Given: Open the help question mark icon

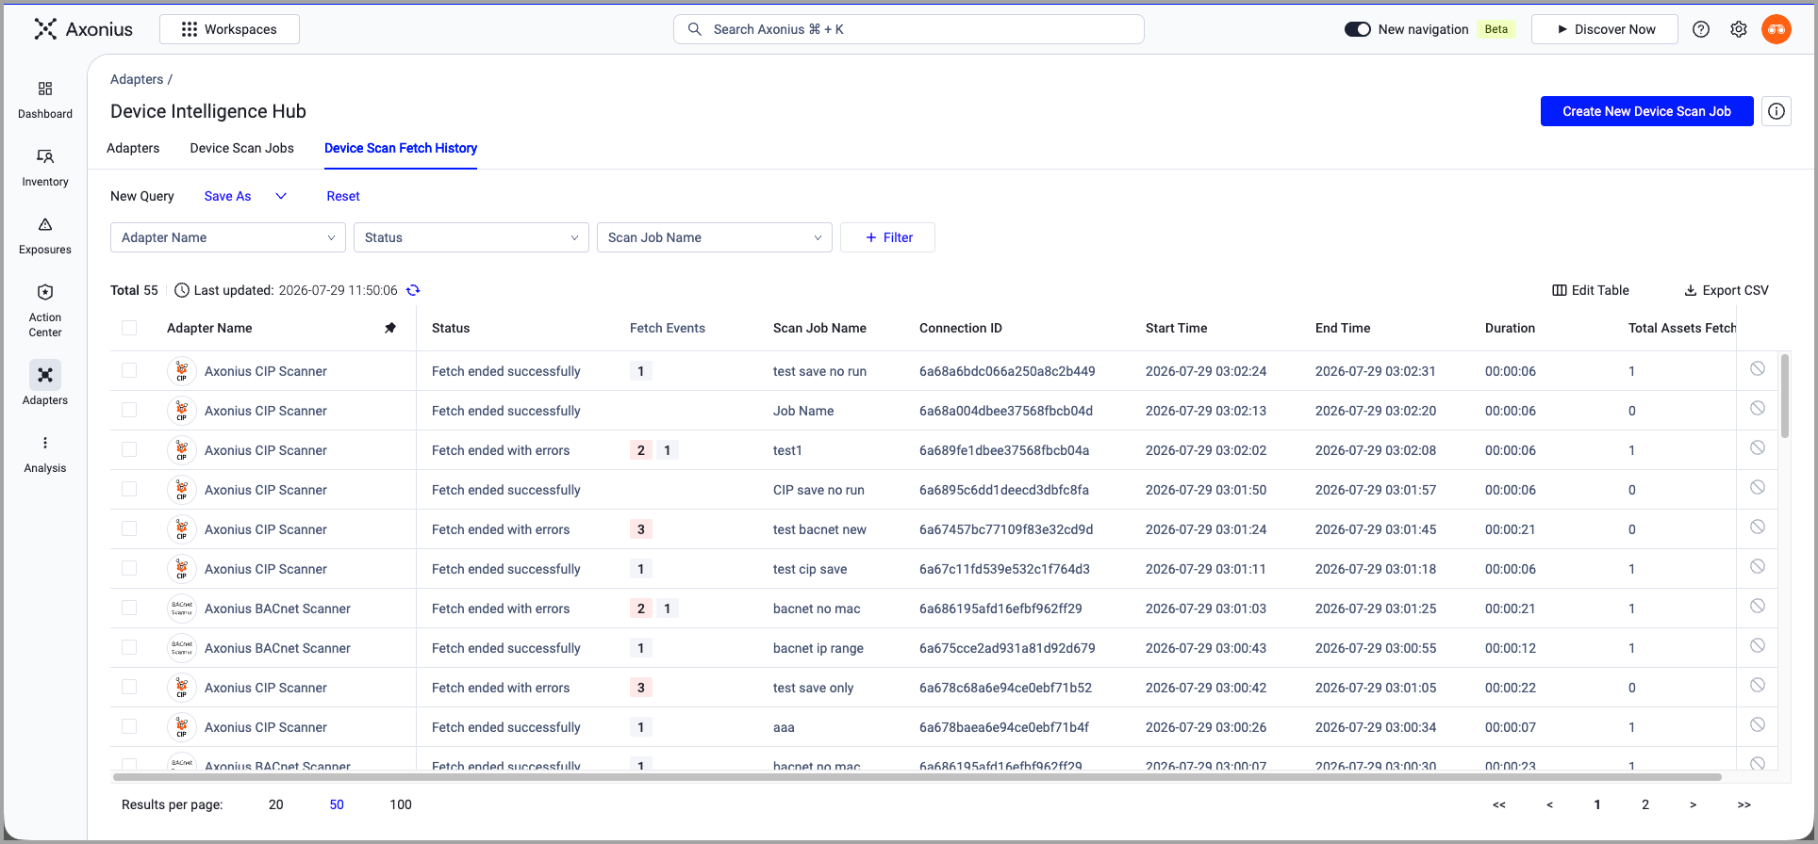Looking at the screenshot, I should tap(1701, 29).
